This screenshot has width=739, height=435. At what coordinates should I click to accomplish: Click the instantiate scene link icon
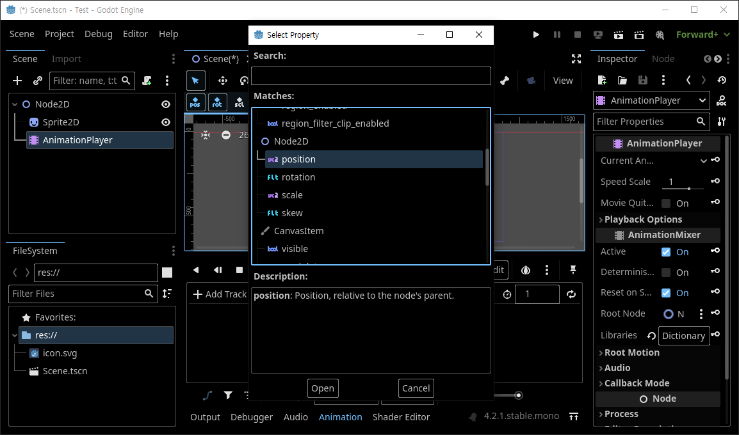click(x=38, y=81)
